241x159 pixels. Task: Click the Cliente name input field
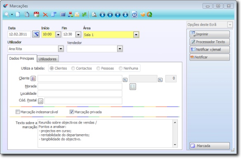click(80, 78)
